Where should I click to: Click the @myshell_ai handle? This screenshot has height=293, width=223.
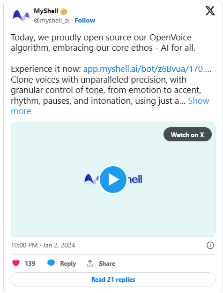point(52,20)
